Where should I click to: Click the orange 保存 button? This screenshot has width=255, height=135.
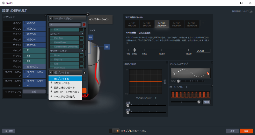(x=246, y=131)
